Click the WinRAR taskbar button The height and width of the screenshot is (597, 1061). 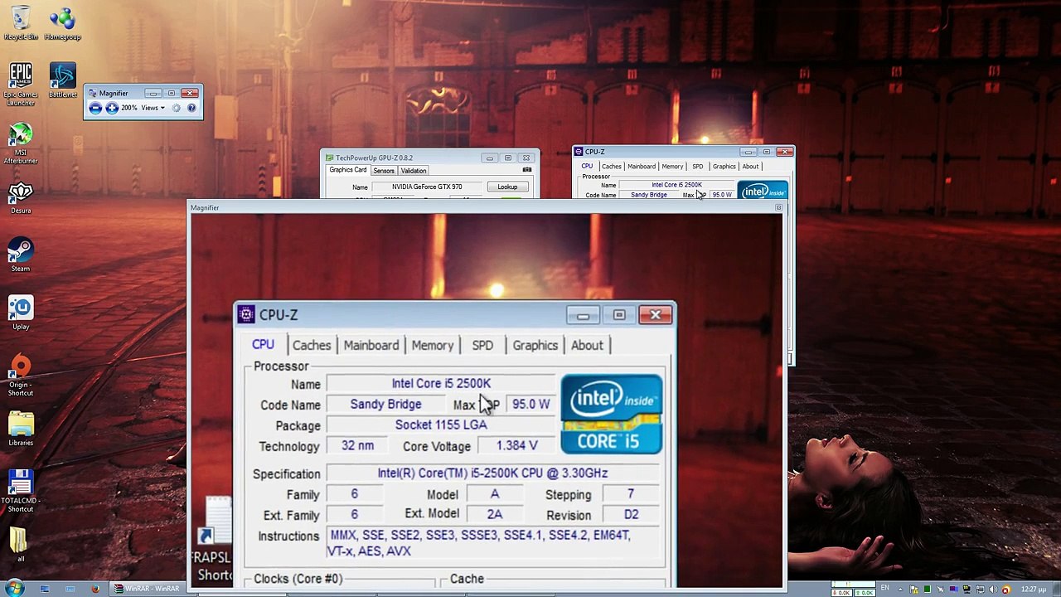point(148,590)
